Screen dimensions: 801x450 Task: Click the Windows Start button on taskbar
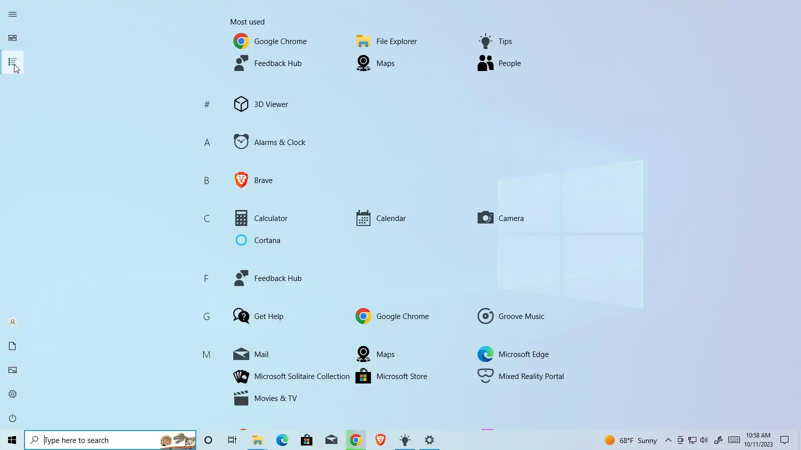[12, 440]
